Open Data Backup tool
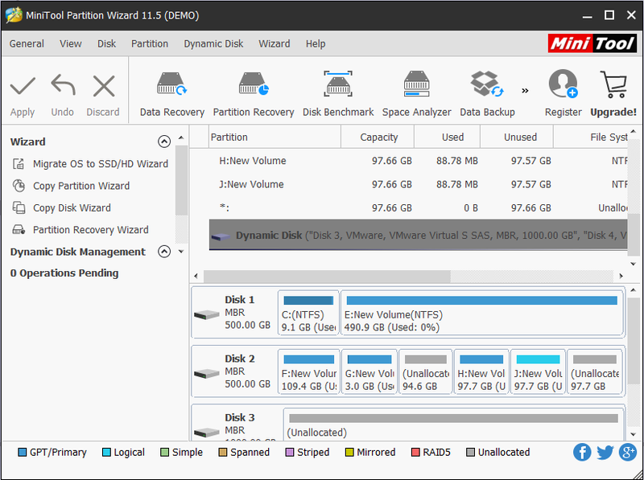This screenshot has height=480, width=644. coord(487,94)
